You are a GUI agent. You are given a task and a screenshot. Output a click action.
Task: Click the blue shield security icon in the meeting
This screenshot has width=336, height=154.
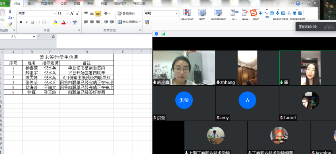pos(156,34)
